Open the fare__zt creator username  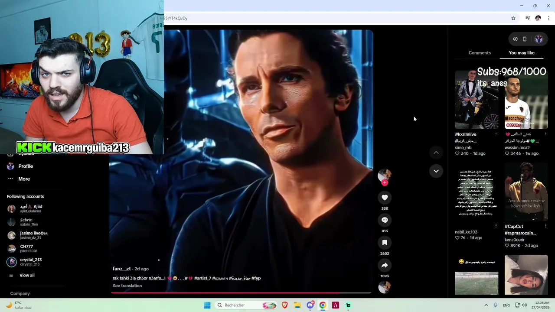pos(121,269)
